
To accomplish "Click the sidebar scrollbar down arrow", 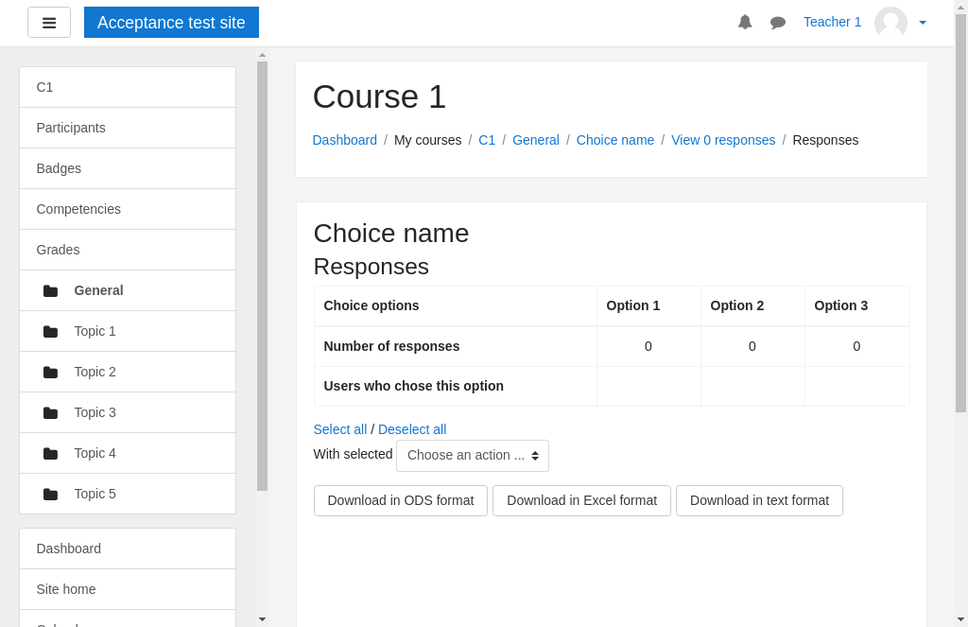I will pyautogui.click(x=263, y=619).
